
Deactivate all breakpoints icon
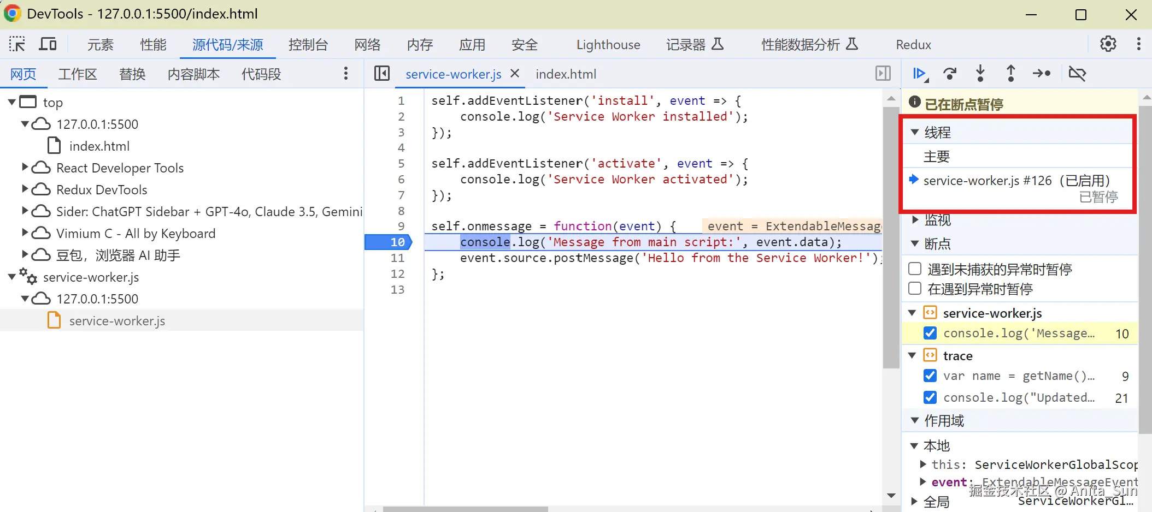(1078, 73)
